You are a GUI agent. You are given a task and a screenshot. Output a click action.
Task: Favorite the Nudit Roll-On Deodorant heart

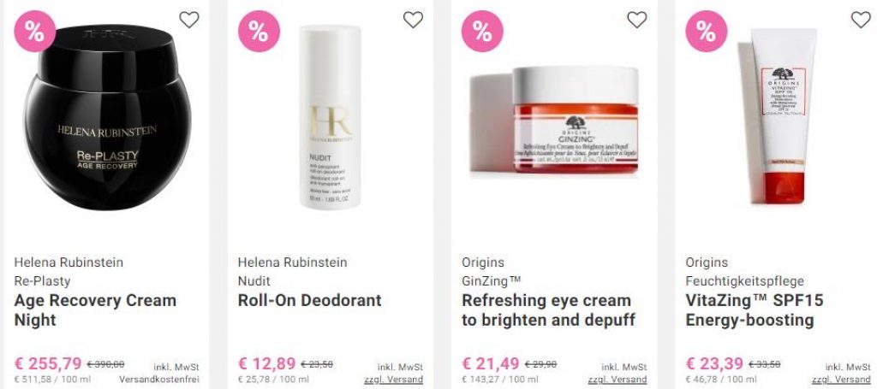(414, 20)
